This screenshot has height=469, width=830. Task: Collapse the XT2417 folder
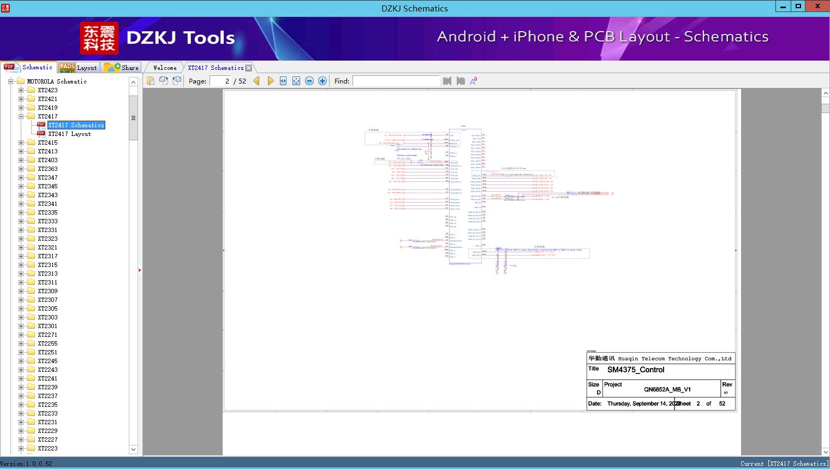21,116
